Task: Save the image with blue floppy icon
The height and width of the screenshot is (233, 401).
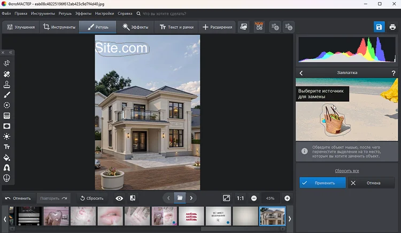Action: pyautogui.click(x=379, y=27)
